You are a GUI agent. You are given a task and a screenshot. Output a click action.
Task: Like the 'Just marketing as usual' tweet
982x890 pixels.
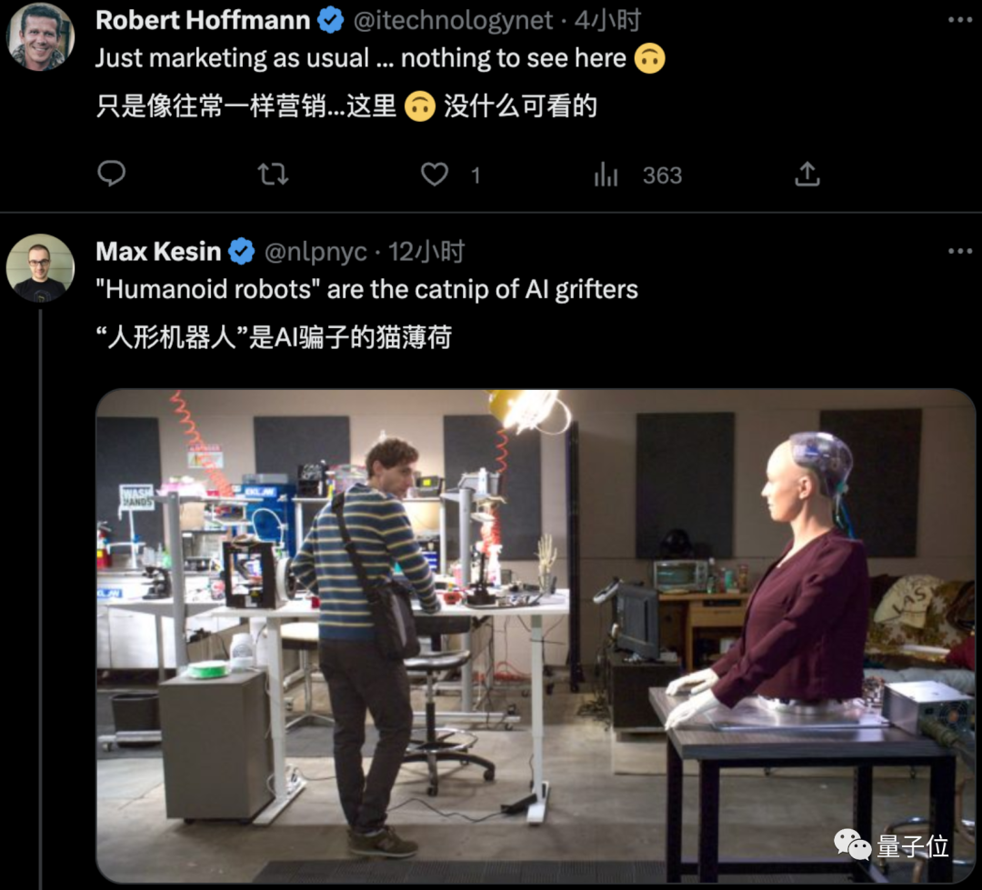(x=435, y=174)
